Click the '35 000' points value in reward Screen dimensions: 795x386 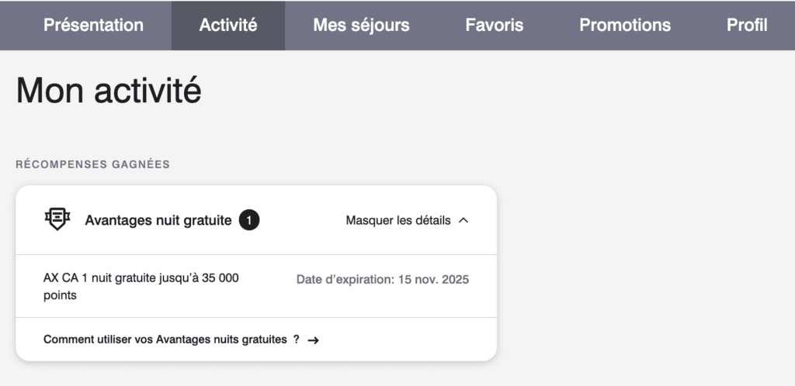(220, 278)
